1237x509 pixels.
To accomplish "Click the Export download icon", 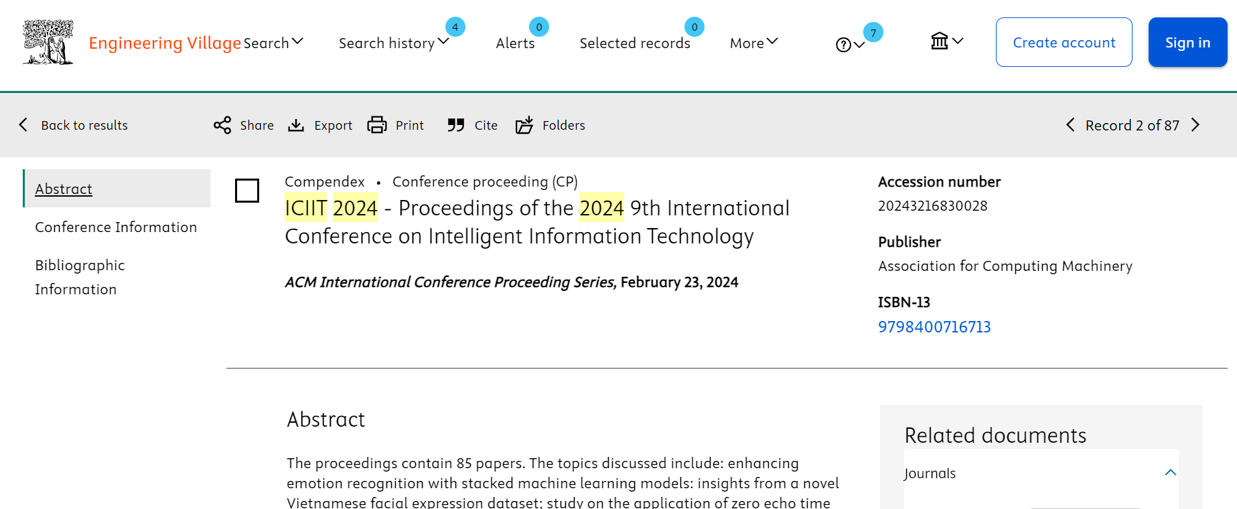I will [296, 125].
